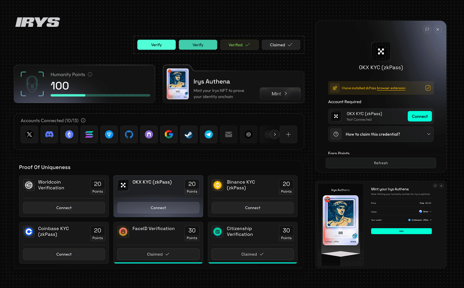Select the TON wallet account icon
This screenshot has height=288, width=464.
tap(109, 134)
